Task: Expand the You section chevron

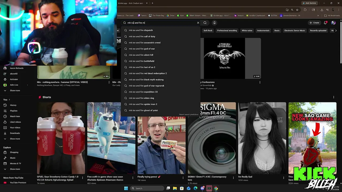Action: coord(9,100)
